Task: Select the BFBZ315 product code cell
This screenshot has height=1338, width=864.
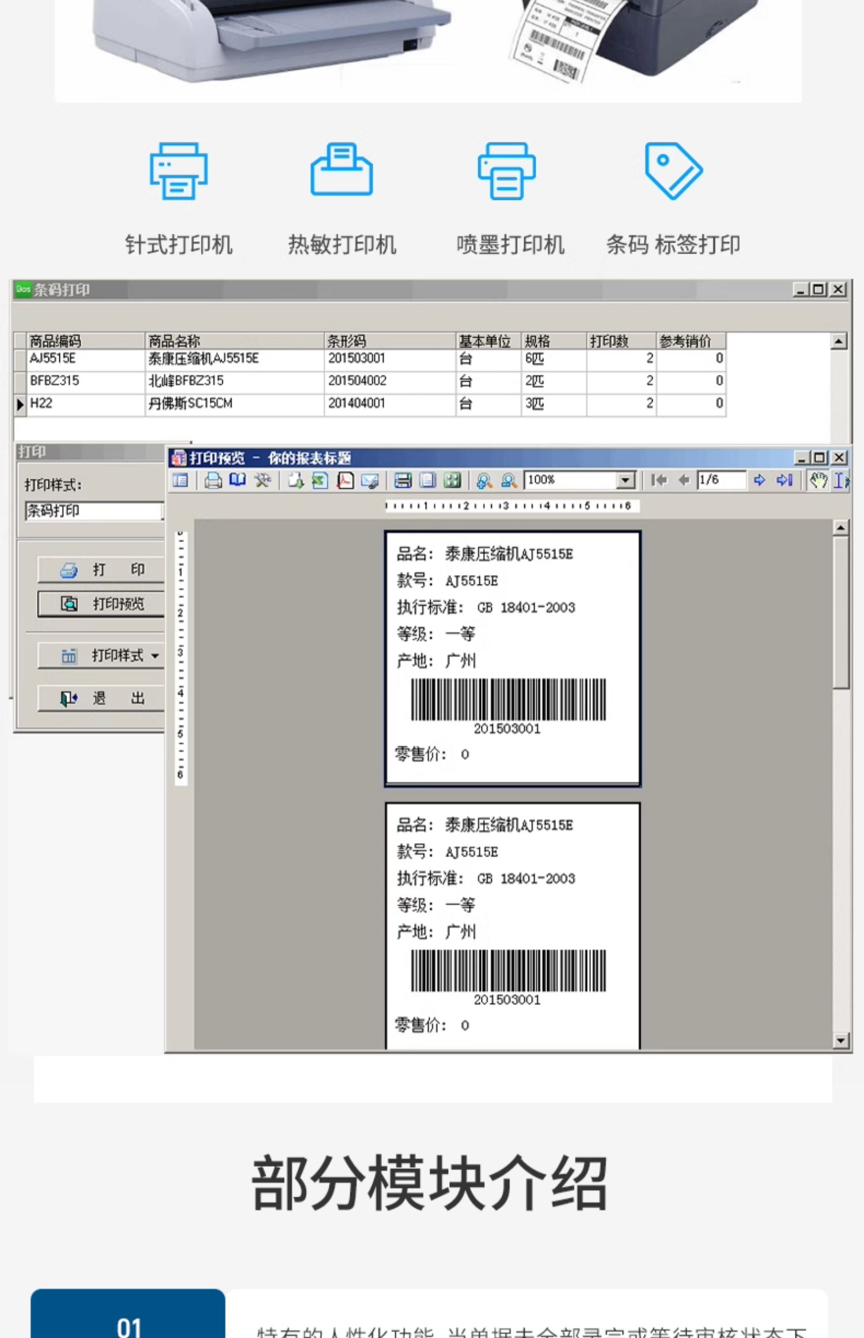Action: [86, 381]
